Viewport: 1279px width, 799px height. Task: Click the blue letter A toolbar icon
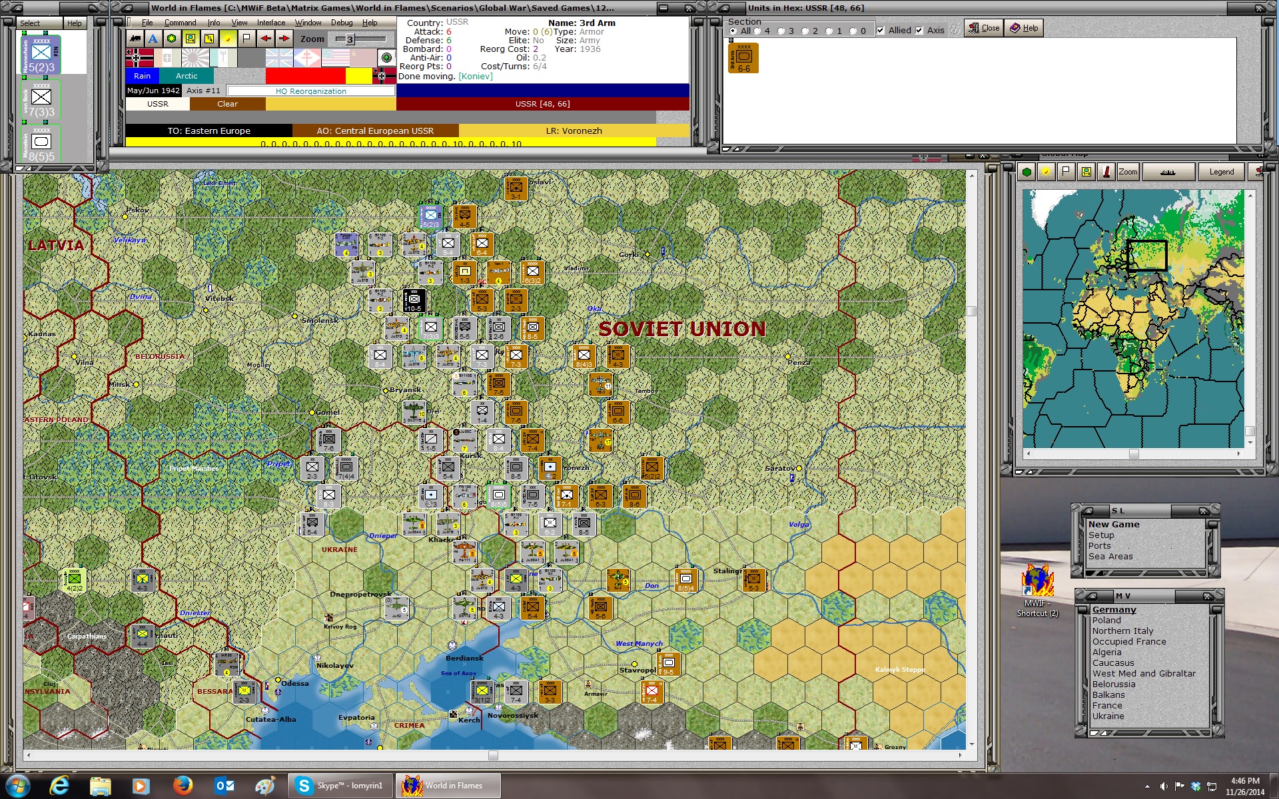coord(153,39)
